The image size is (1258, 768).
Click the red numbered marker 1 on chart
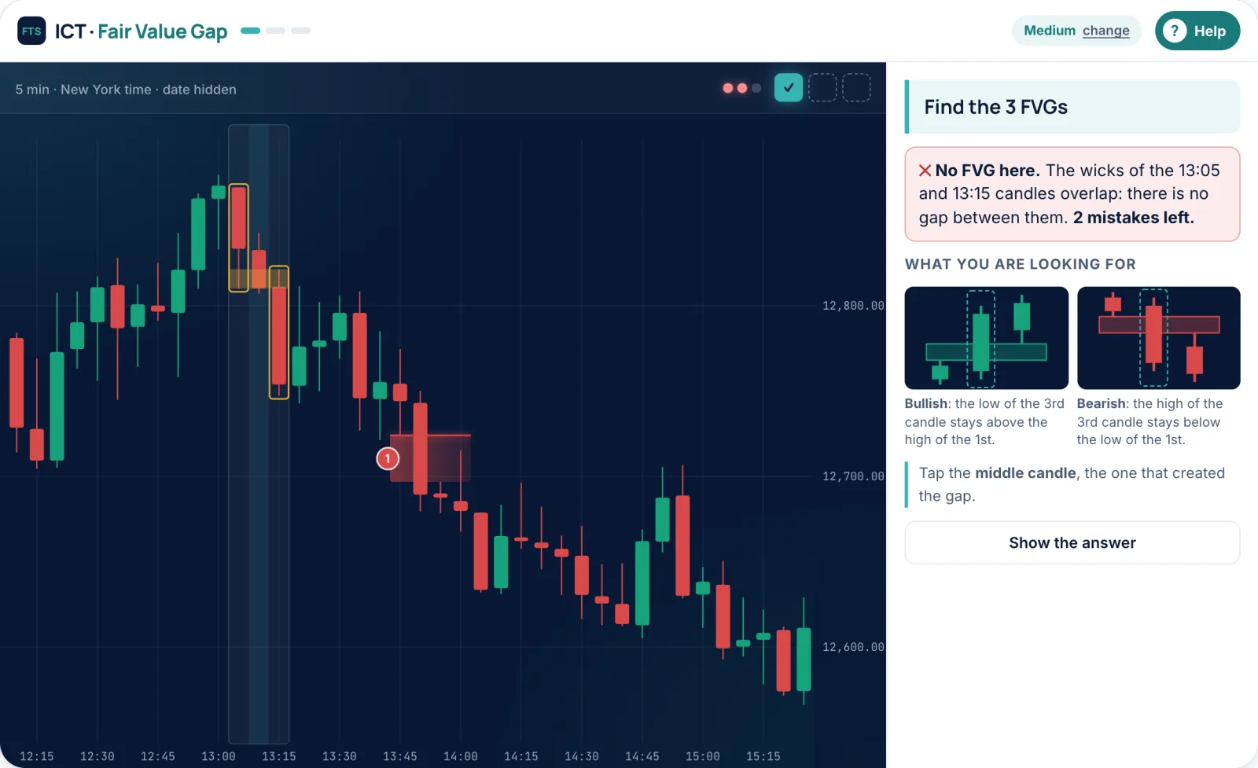point(388,458)
